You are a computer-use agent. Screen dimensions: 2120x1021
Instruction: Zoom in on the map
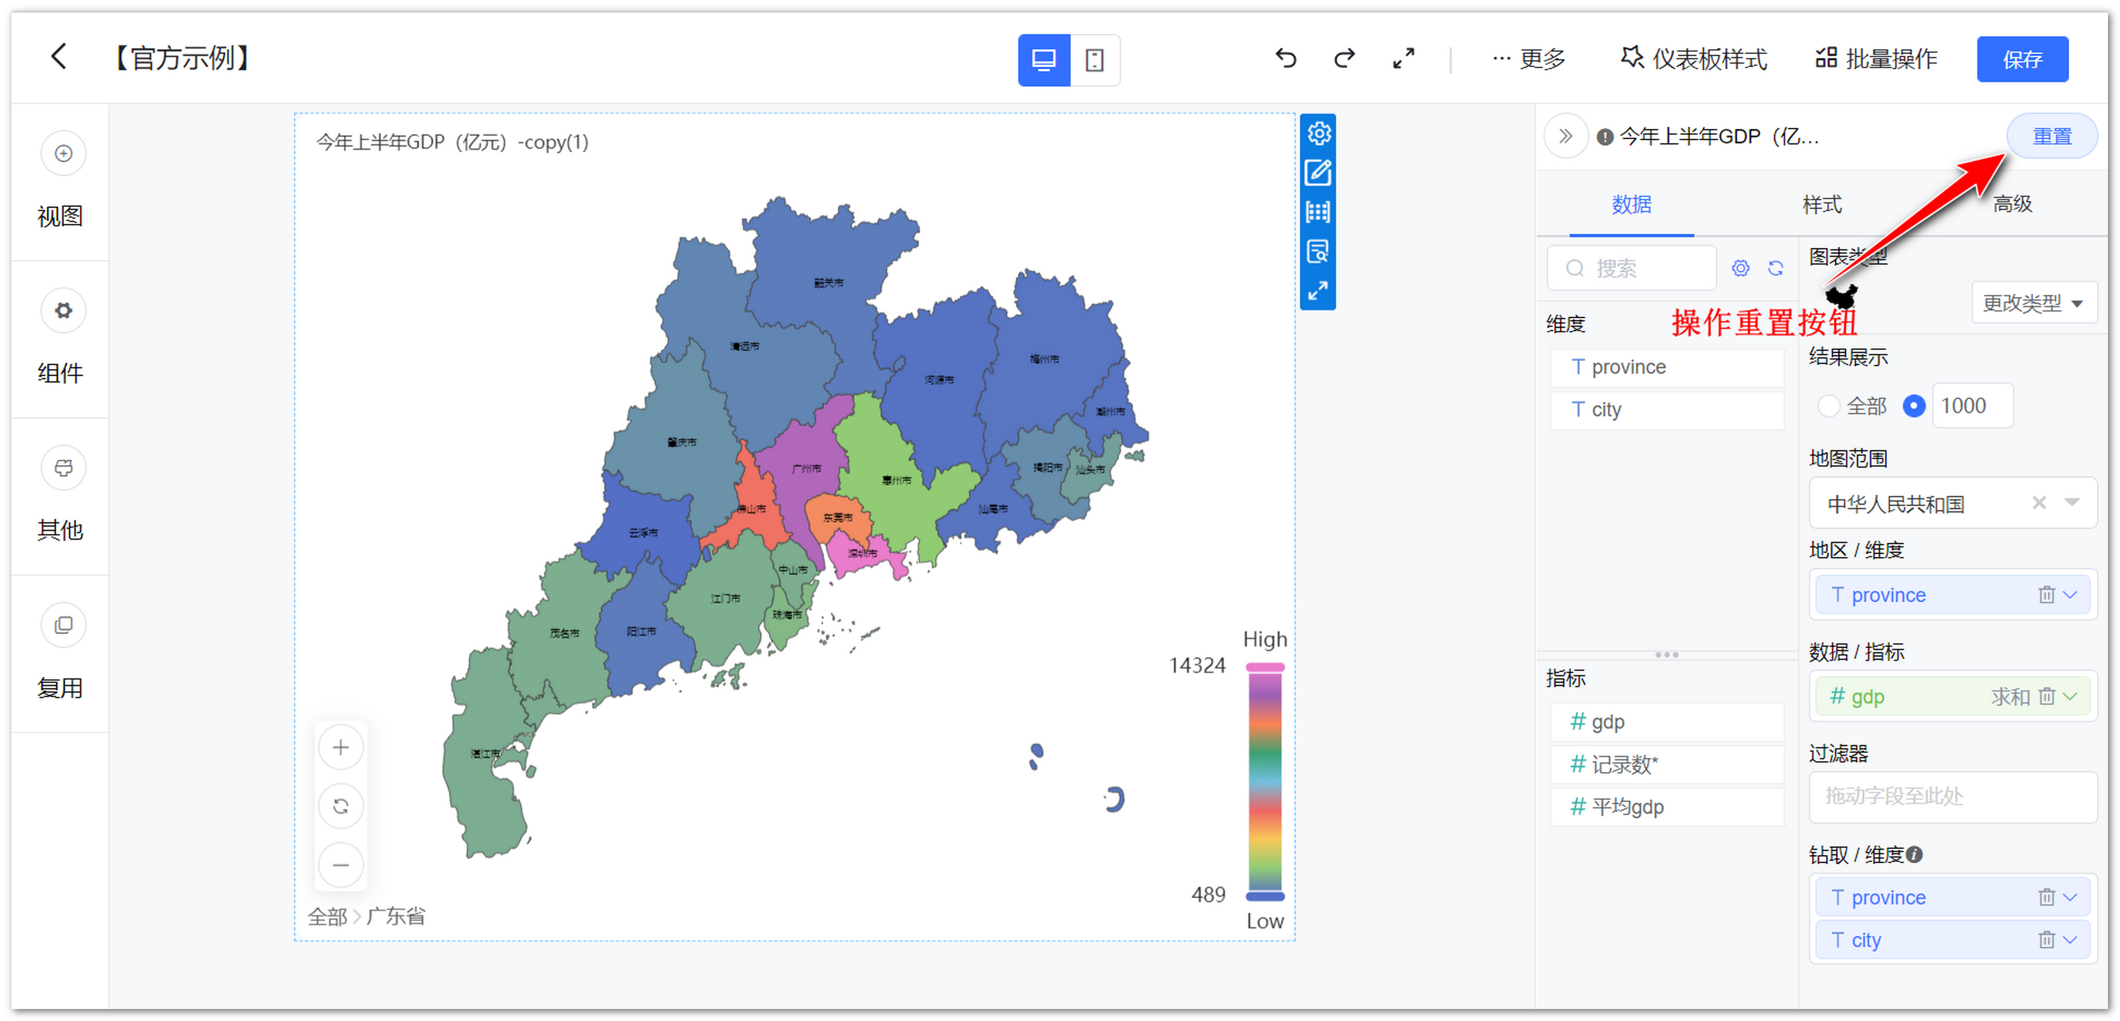[340, 748]
